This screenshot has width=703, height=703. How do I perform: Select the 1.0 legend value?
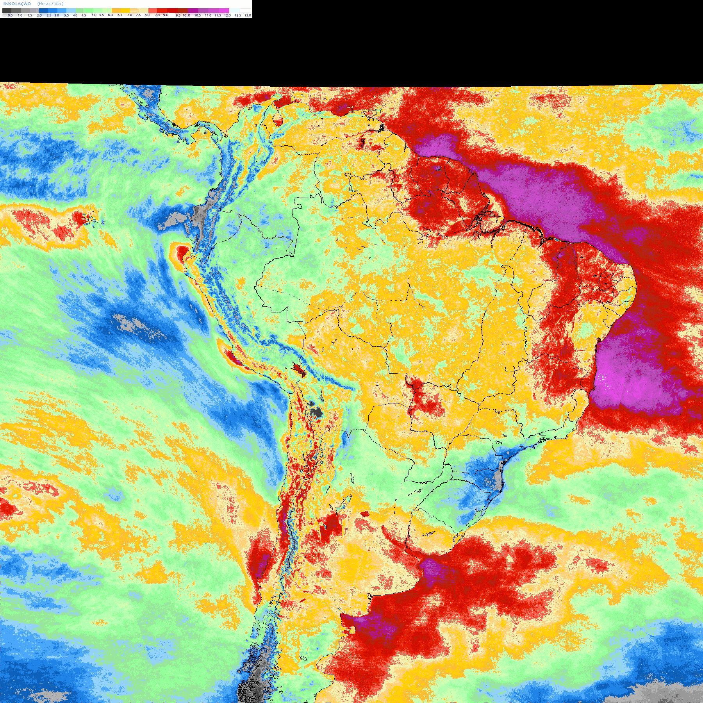click(20, 15)
